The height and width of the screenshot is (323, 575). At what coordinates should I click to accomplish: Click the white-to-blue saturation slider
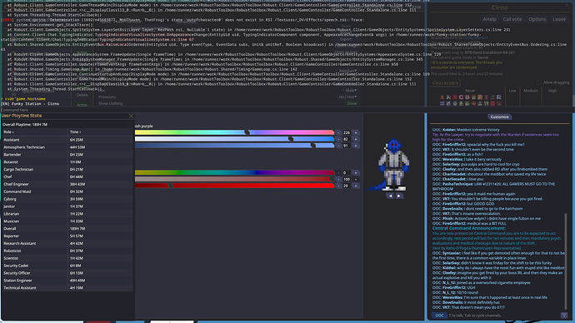pyautogui.click(x=235, y=139)
